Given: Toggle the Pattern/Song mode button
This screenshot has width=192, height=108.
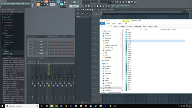Looking at the screenshot, I should pyautogui.click(x=38, y=4).
